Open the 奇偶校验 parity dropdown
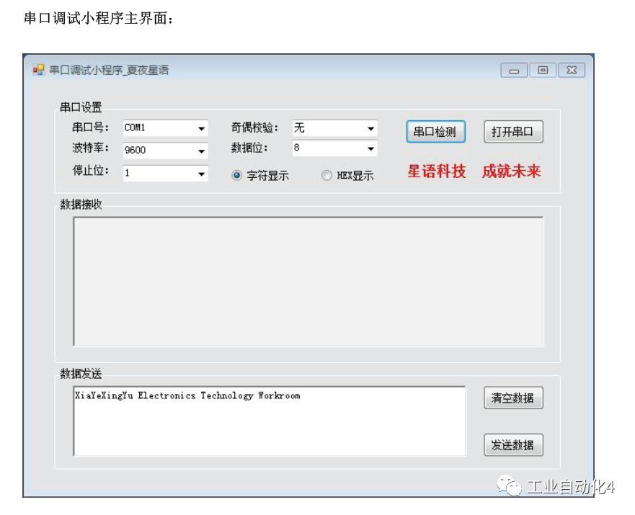This screenshot has height=515, width=635. pyautogui.click(x=370, y=128)
